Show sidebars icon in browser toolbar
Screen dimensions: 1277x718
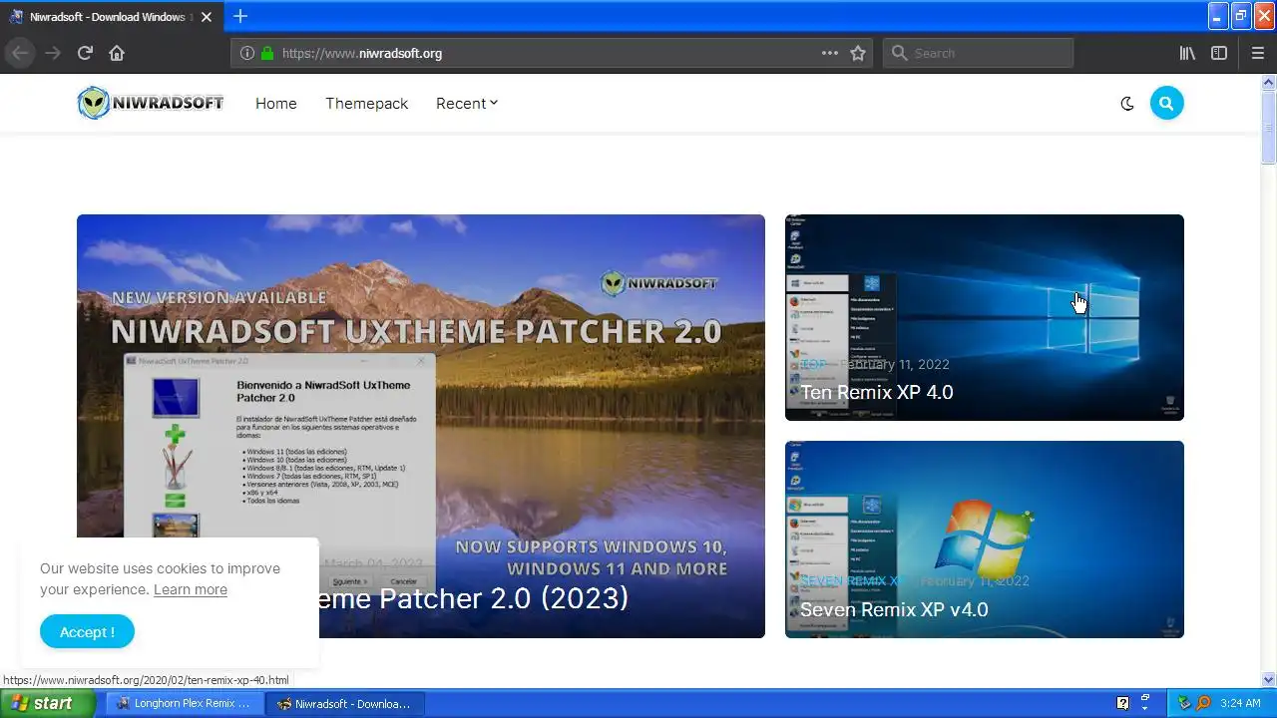(1219, 53)
